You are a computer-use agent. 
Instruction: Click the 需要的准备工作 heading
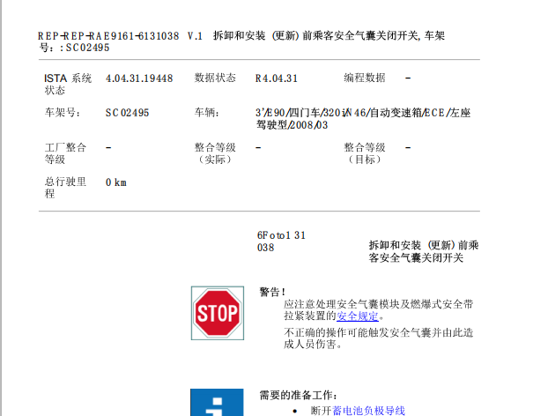coord(298,395)
